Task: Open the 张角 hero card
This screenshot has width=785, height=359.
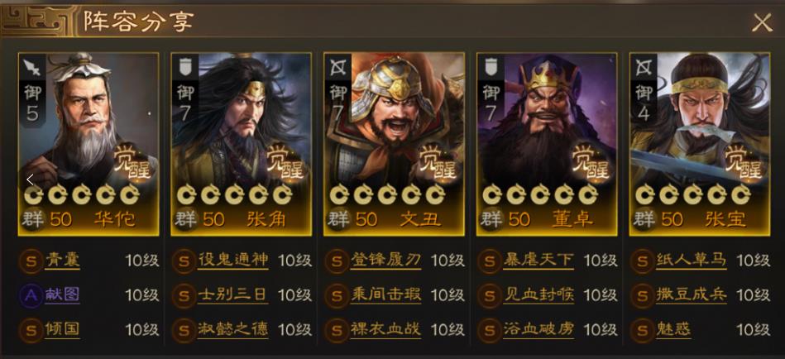Action: 242,144
